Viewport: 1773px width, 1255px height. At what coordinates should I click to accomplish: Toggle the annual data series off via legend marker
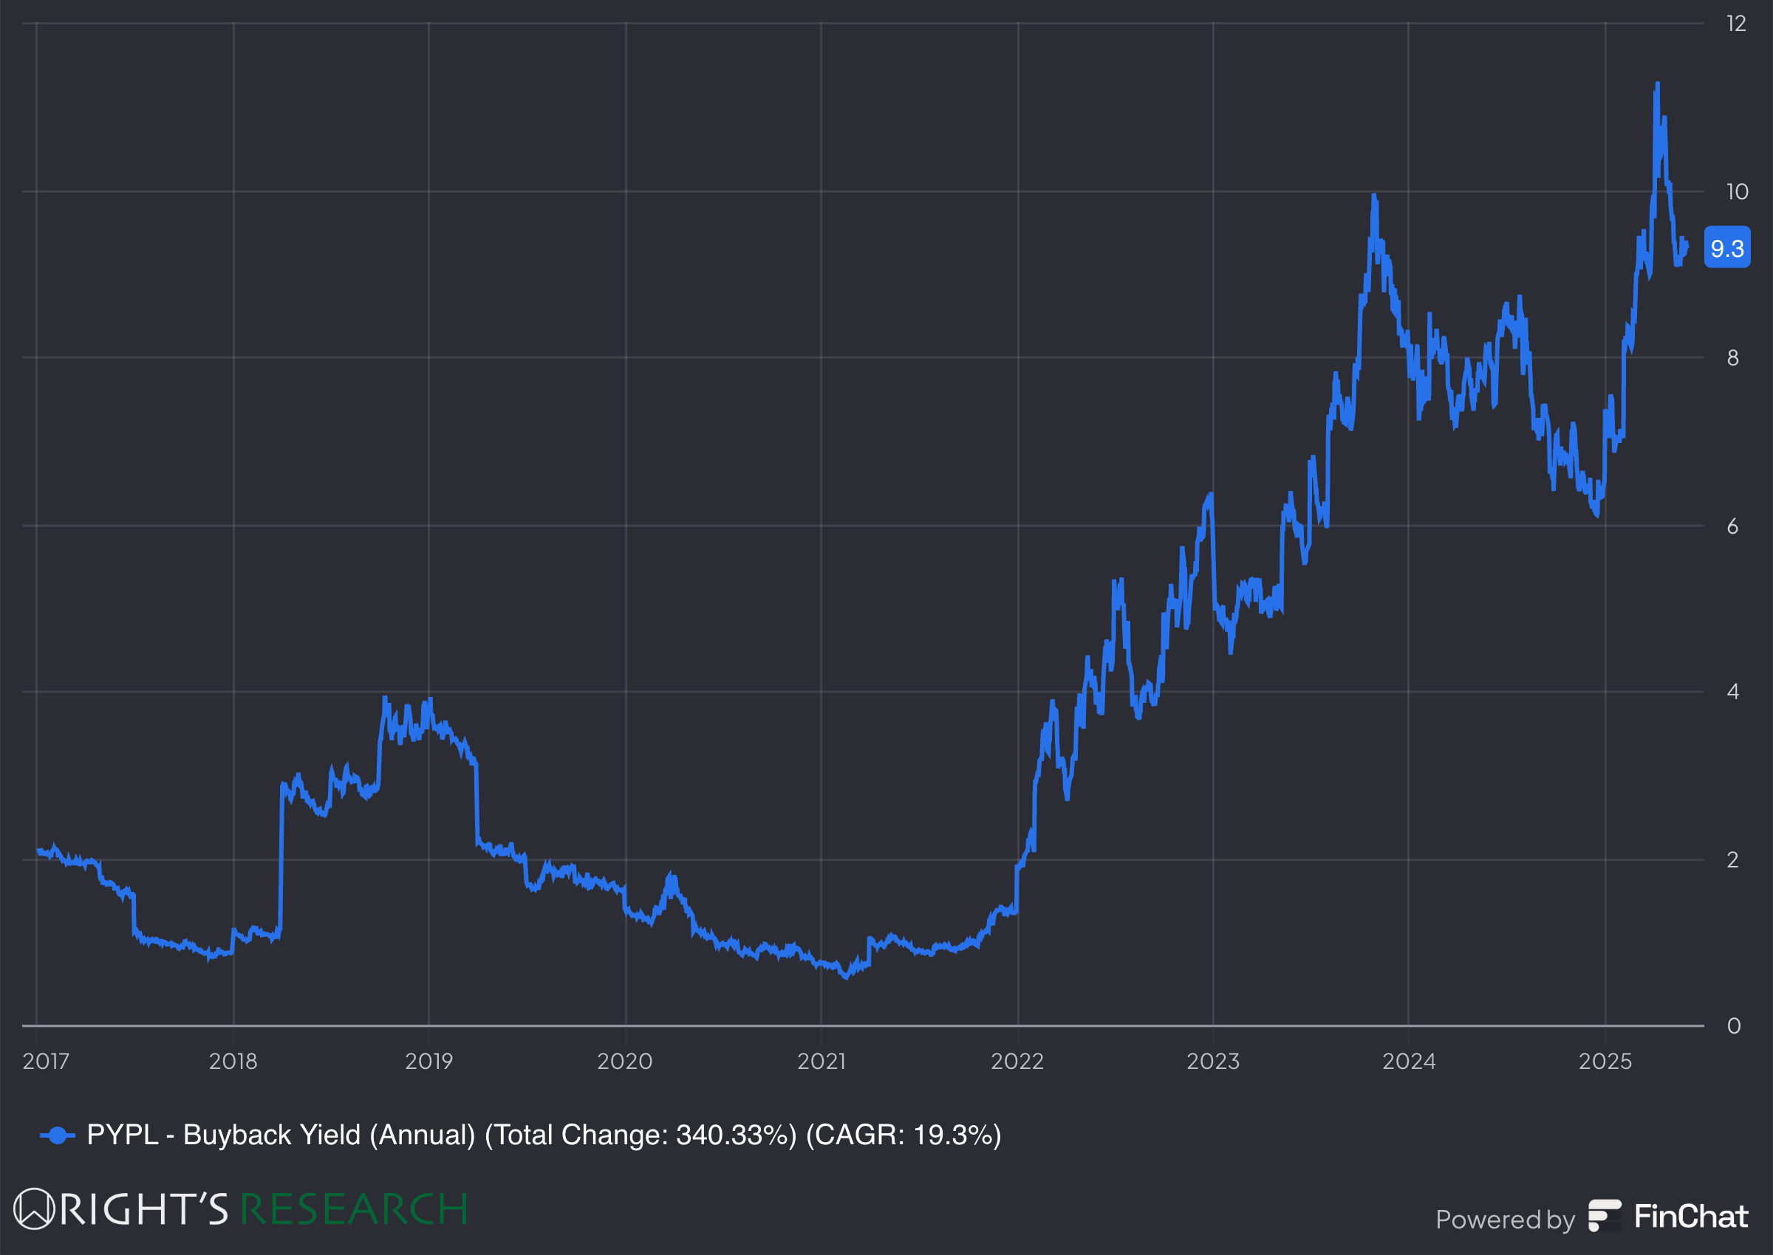tap(56, 1135)
